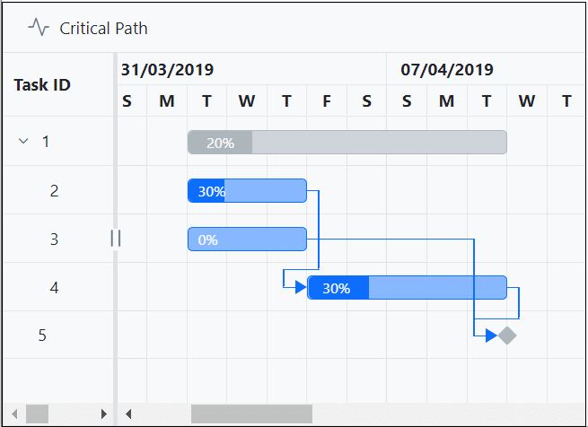Viewport: 588px width, 427px height.
Task: Select row with Task ID 3
Action: [54, 240]
